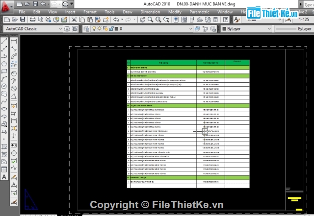314x216 pixels.
Task: Open the Parametric menu
Action: pos(199,12)
